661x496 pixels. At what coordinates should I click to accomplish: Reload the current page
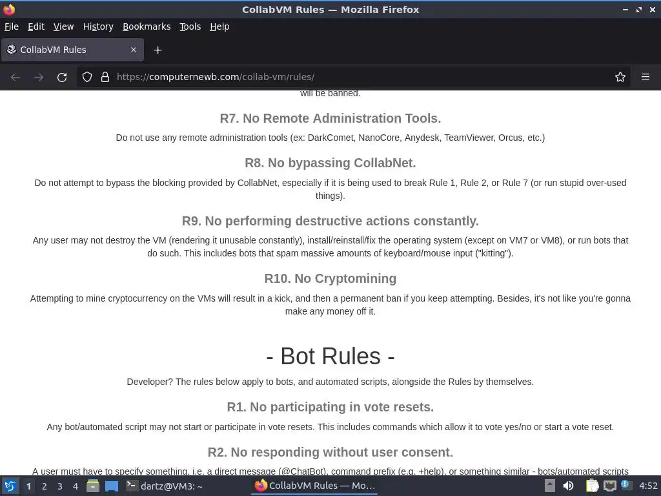pos(62,77)
